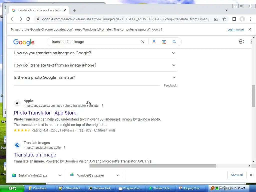Switch to Program Compatibility taskbar item
256x192 pixels.
pos(130,188)
